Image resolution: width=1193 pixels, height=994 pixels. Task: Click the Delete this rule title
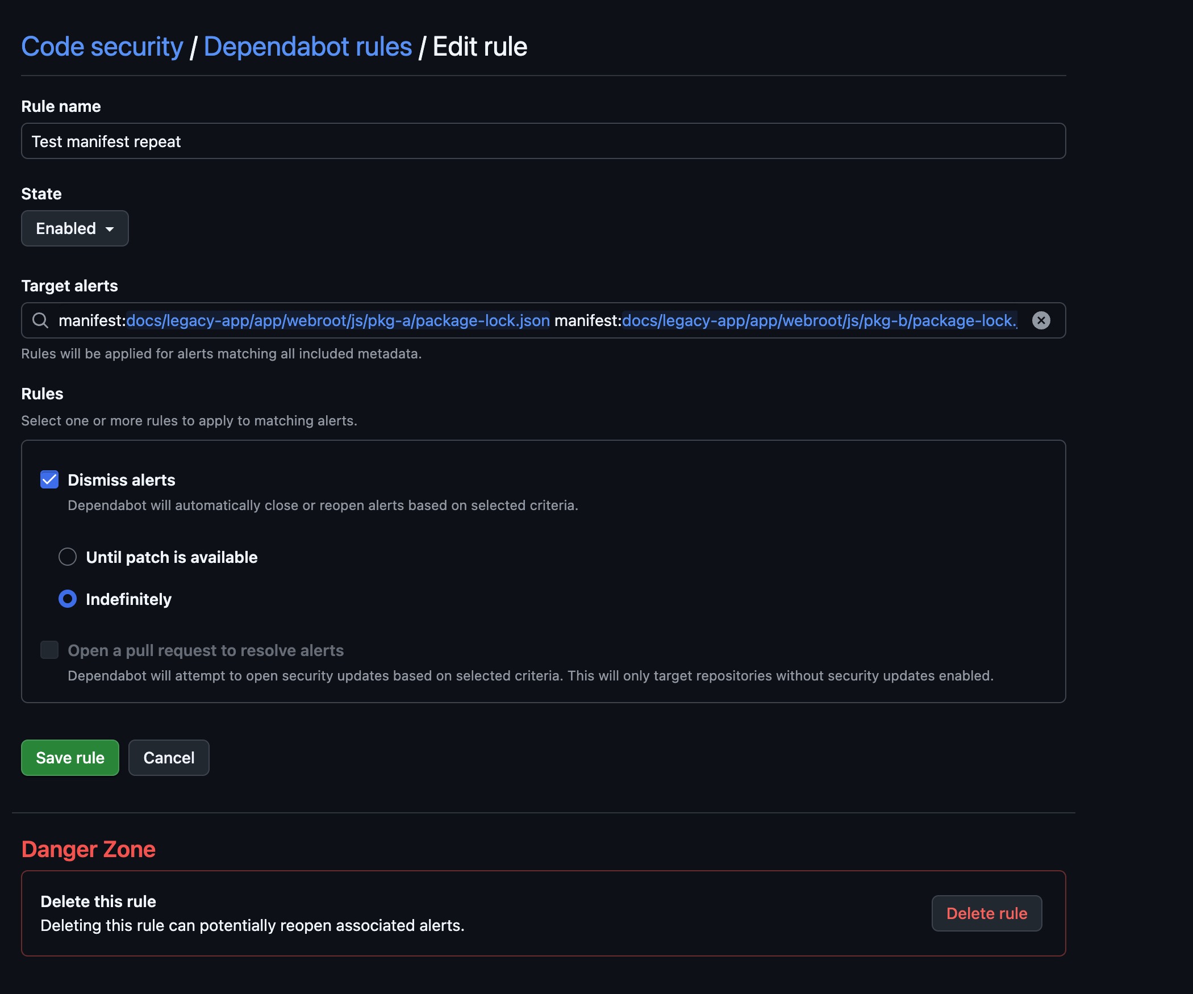98,901
